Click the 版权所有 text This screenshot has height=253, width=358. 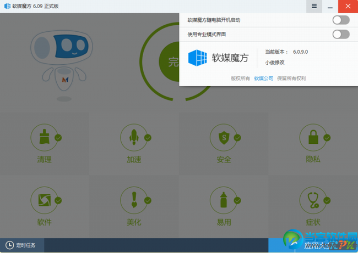[x=240, y=78]
